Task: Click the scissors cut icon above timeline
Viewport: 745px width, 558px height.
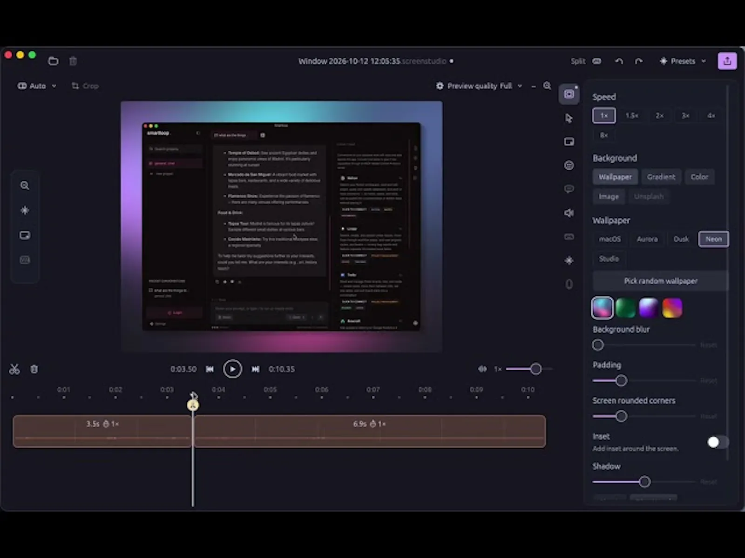Action: click(x=14, y=369)
